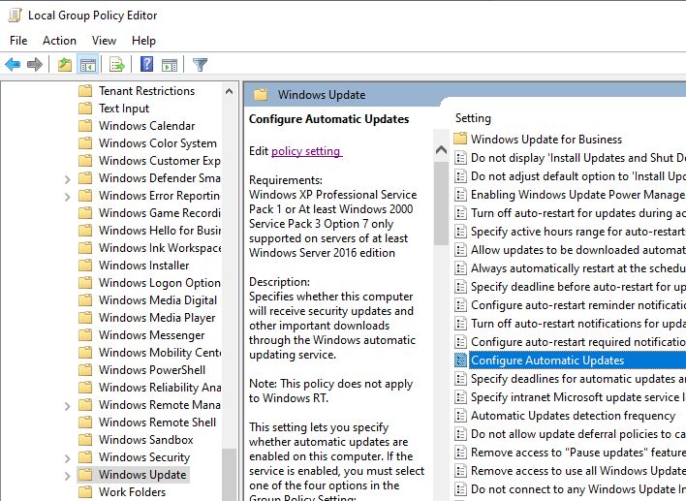Click the Local Group Policy Editor title icon
Image resolution: width=686 pixels, height=501 pixels.
click(15, 16)
